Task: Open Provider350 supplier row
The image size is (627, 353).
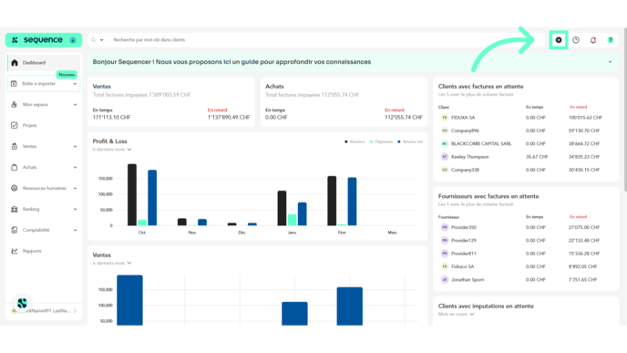Action: 526,227
